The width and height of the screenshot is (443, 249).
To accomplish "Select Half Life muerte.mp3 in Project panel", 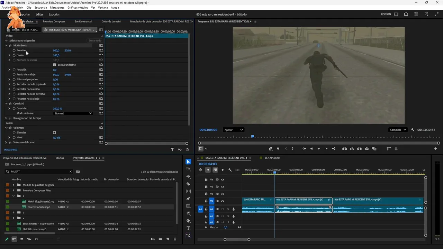I will coord(35,229).
